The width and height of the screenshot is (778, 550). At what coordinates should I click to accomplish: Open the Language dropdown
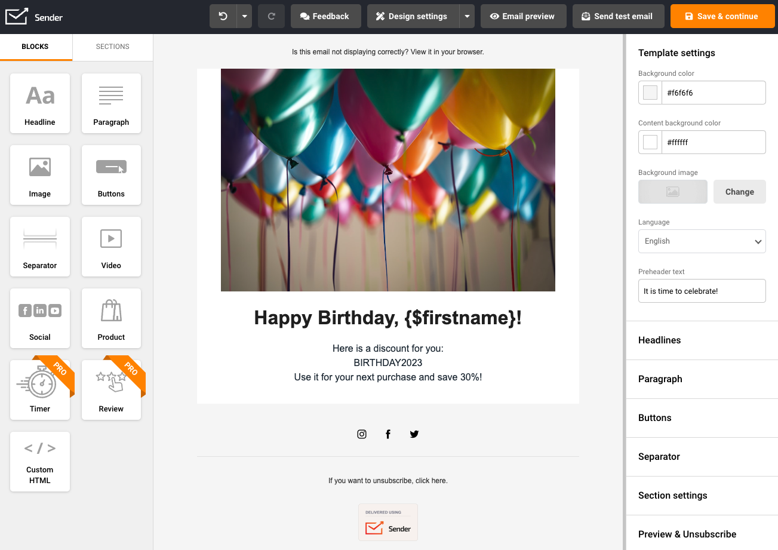702,241
